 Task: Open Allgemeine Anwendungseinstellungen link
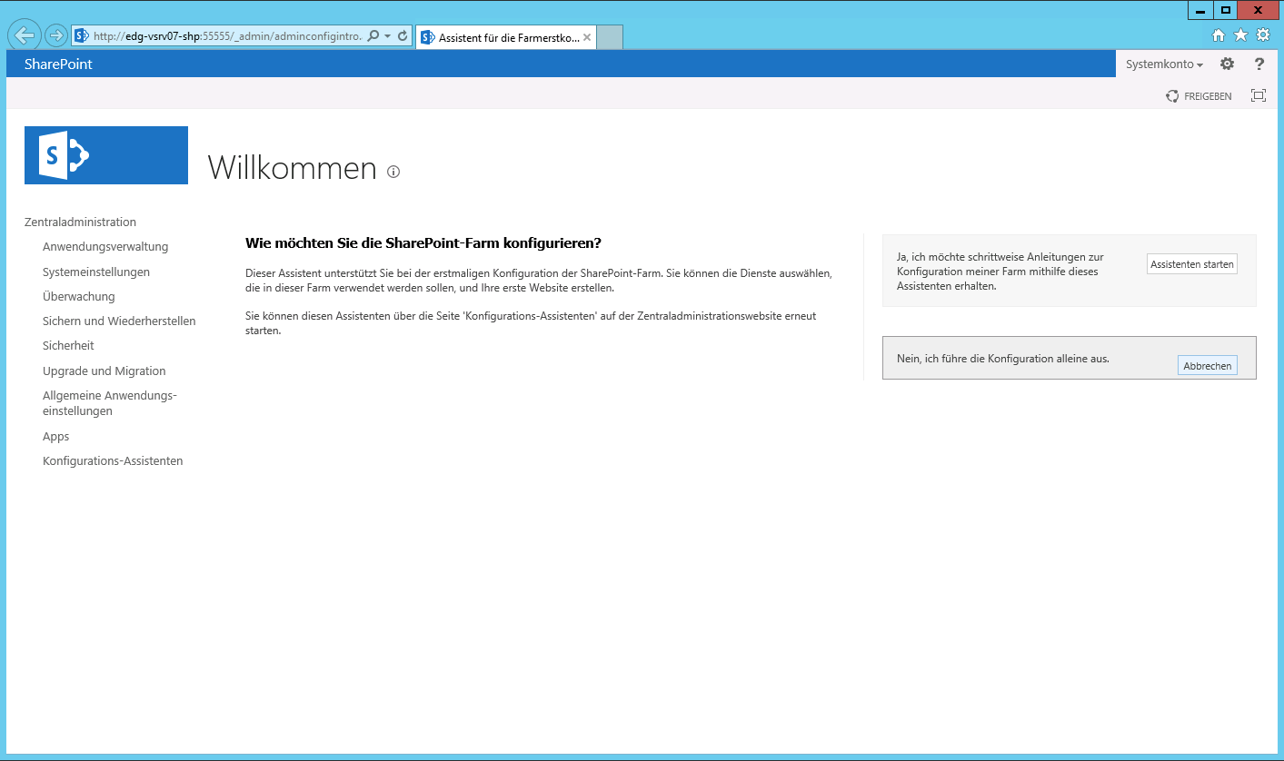pos(110,403)
